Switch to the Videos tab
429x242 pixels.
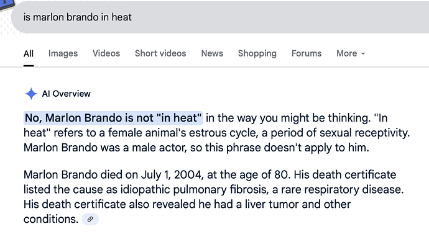click(x=106, y=53)
